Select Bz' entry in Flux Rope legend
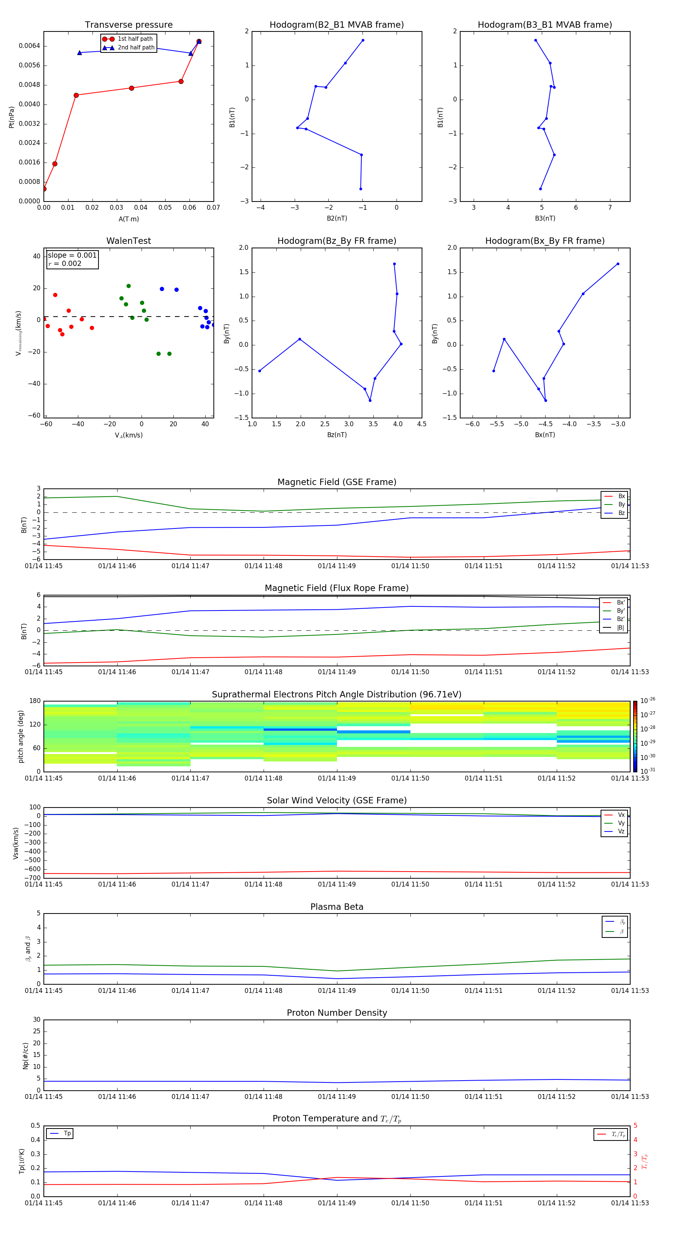 [x=614, y=619]
